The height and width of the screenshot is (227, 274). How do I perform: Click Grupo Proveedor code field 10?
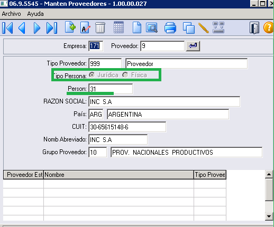pyautogui.click(x=97, y=152)
